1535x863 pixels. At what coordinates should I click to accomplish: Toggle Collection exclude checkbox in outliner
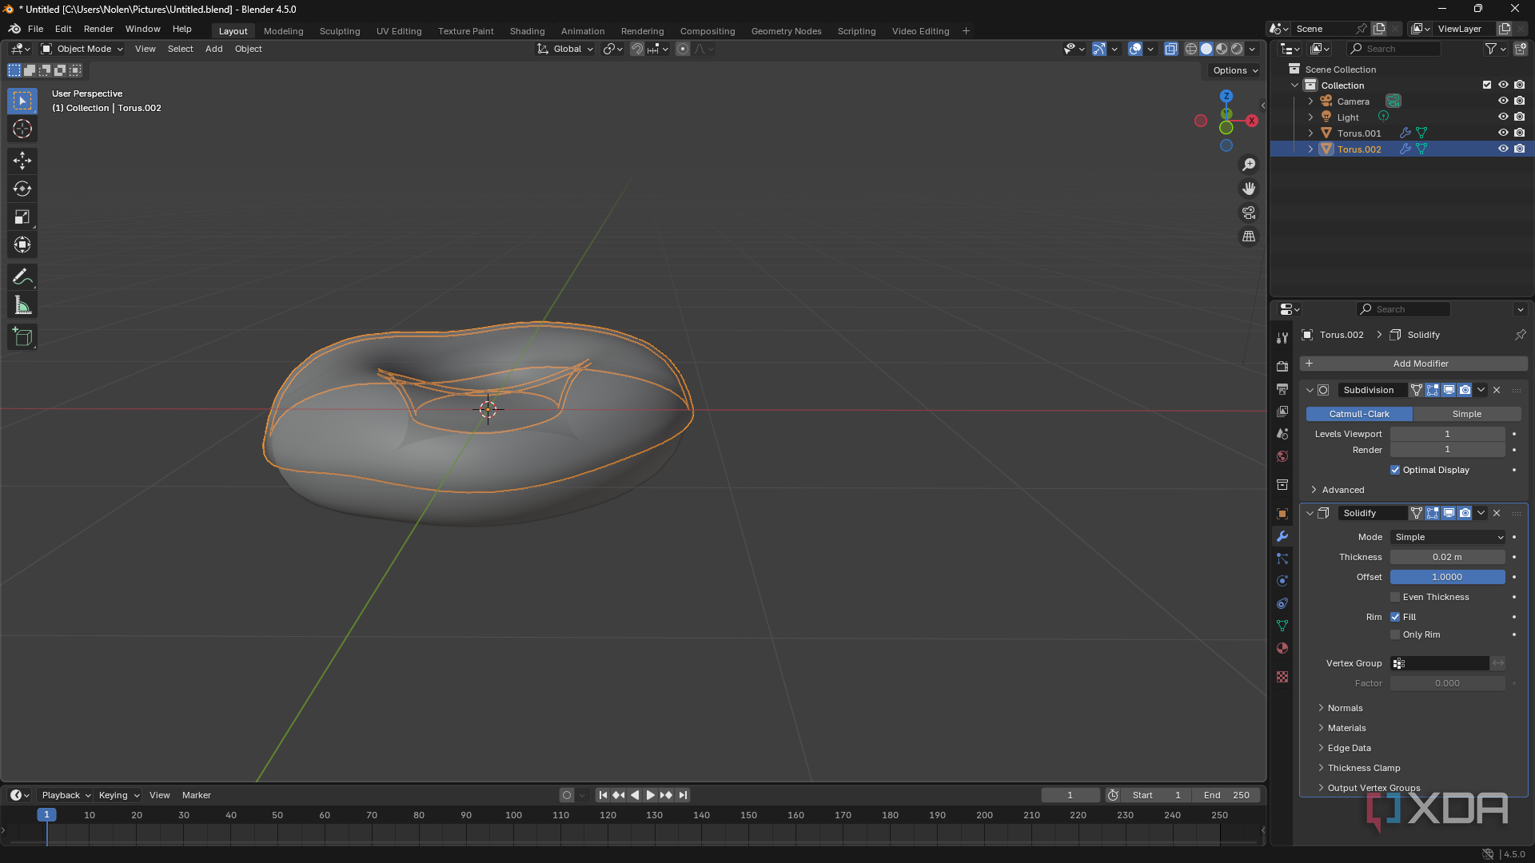1487,85
